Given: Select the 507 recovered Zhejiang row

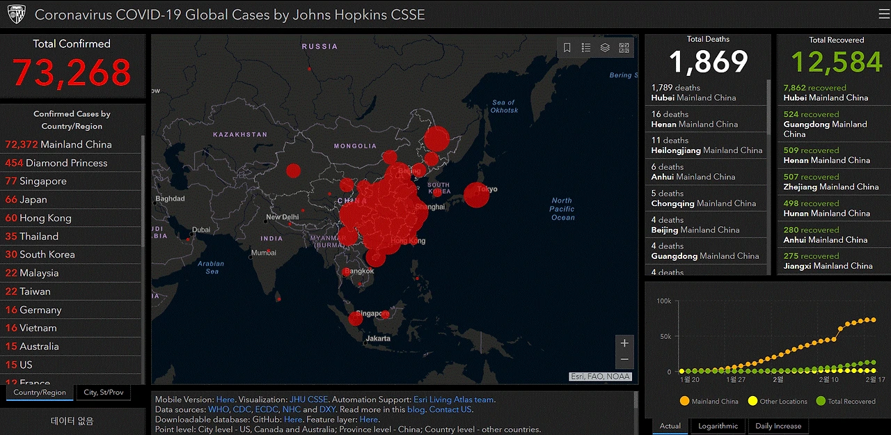Looking at the screenshot, I should pos(834,182).
